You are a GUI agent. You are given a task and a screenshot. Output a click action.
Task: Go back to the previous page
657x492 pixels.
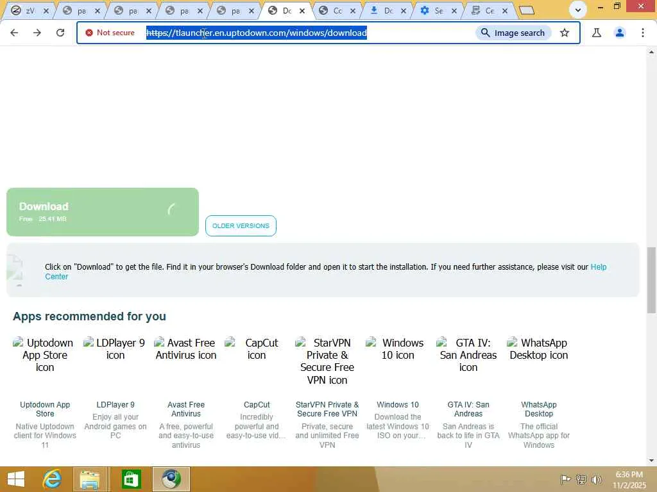pyautogui.click(x=14, y=33)
